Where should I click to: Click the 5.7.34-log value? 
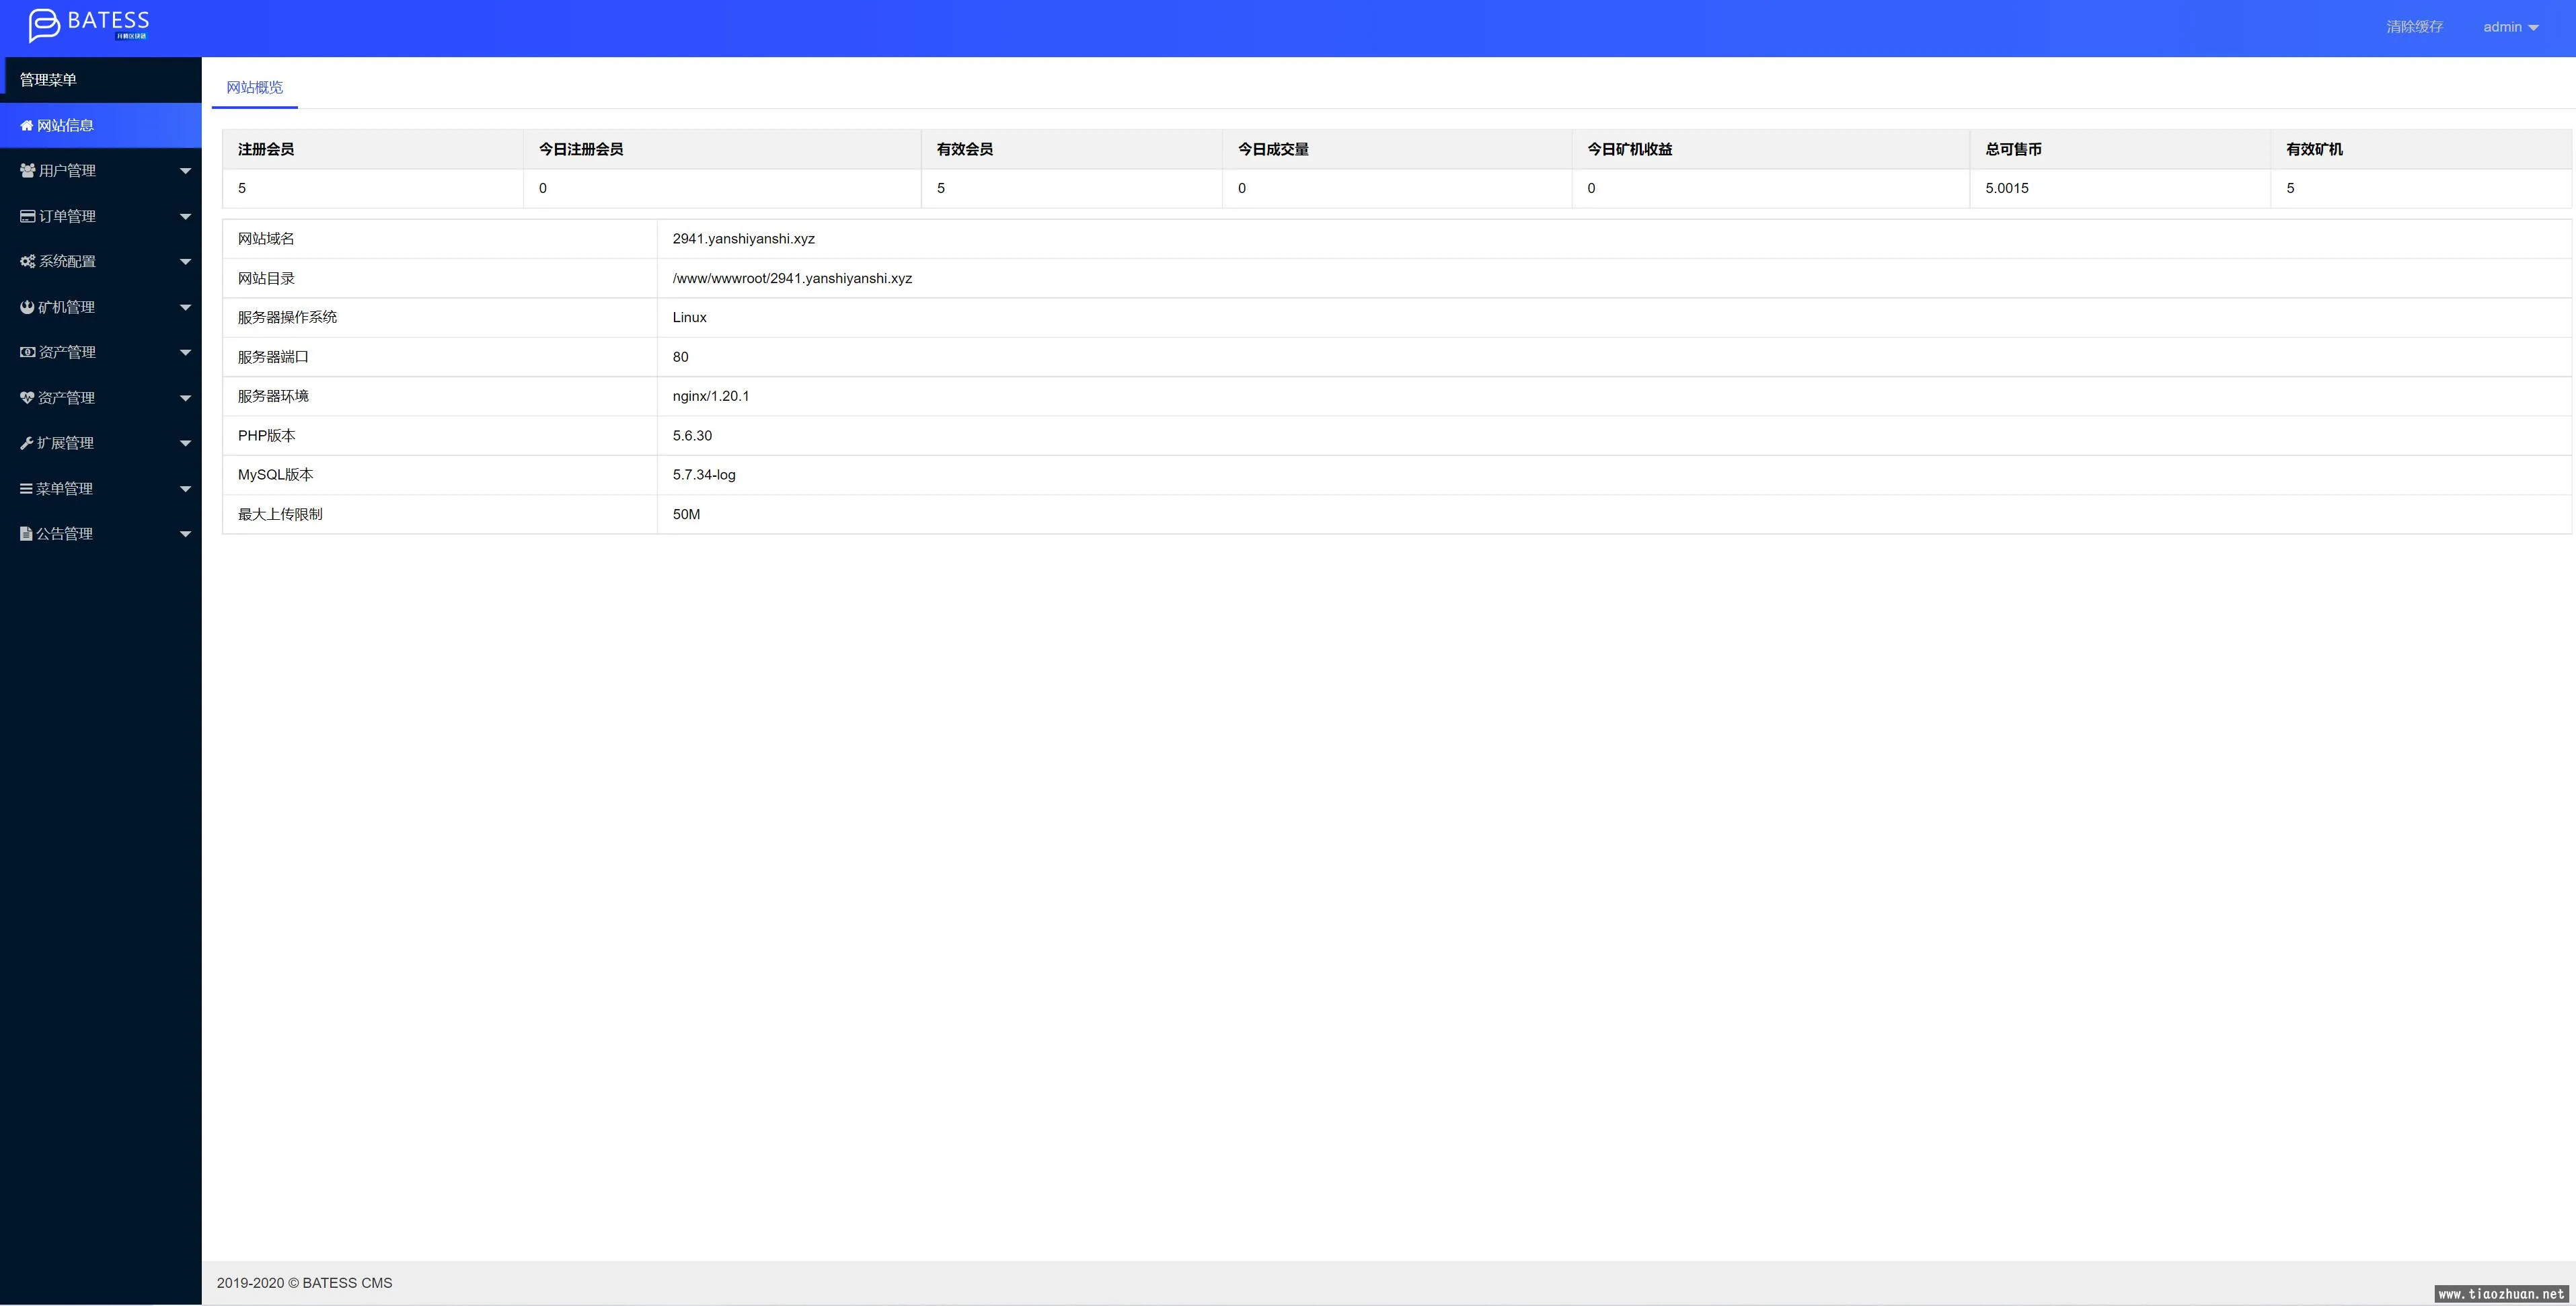click(x=704, y=475)
